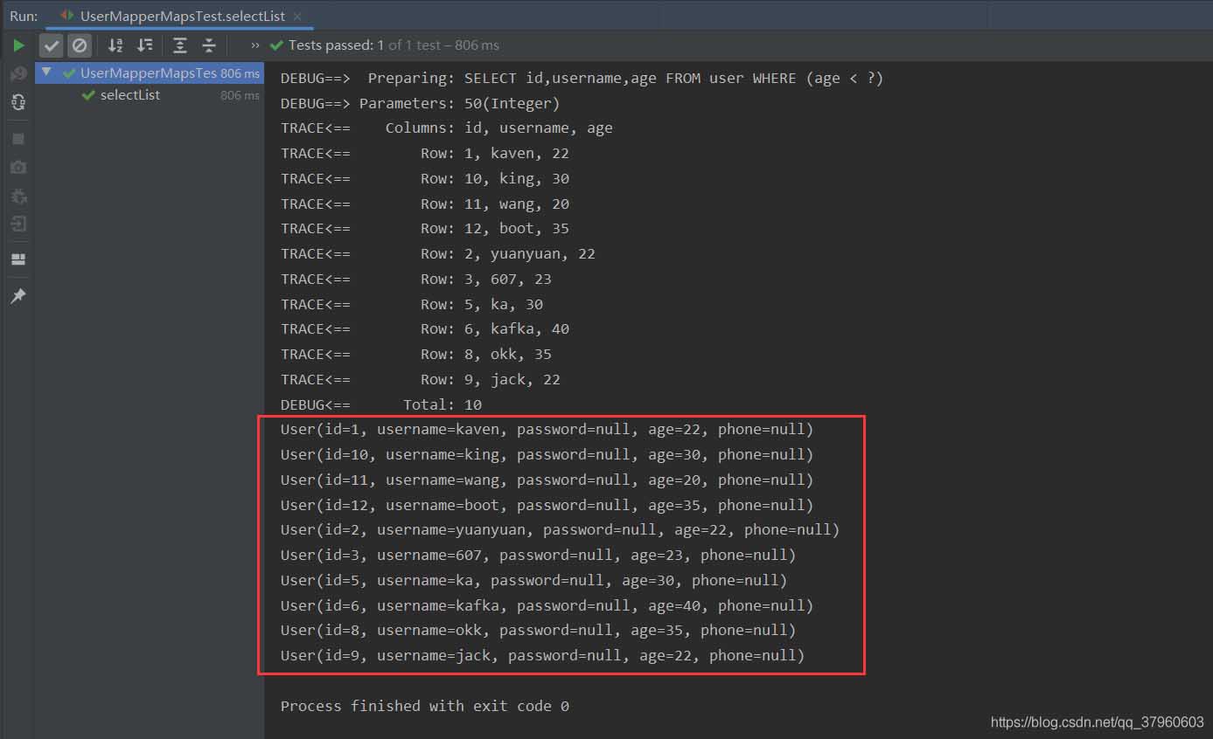Expand all test tree nodes

pyautogui.click(x=180, y=45)
